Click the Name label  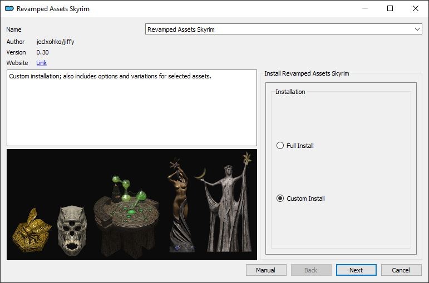coord(14,29)
